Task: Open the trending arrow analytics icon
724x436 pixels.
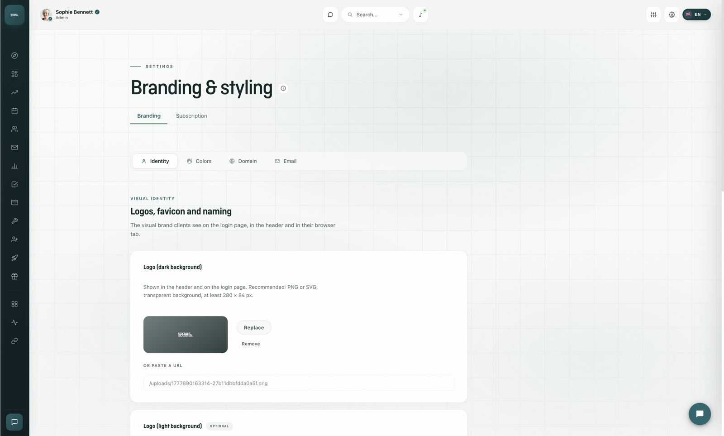Action: (x=14, y=92)
